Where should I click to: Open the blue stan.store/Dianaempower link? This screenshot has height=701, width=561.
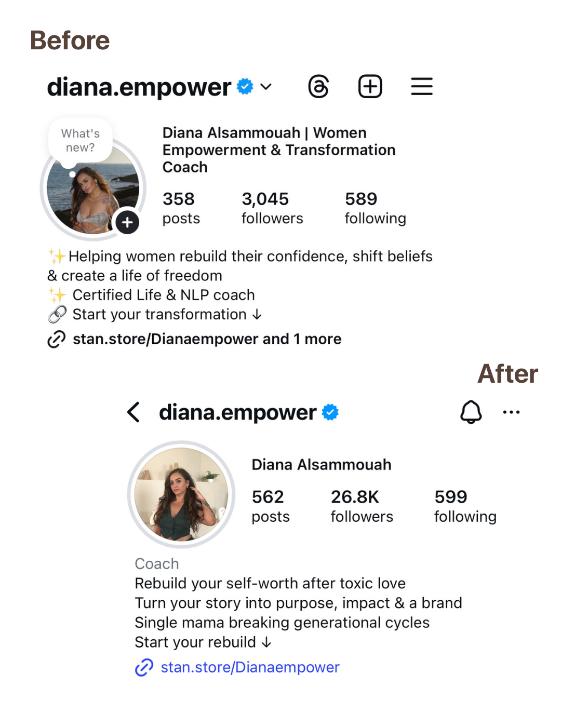pyautogui.click(x=250, y=667)
